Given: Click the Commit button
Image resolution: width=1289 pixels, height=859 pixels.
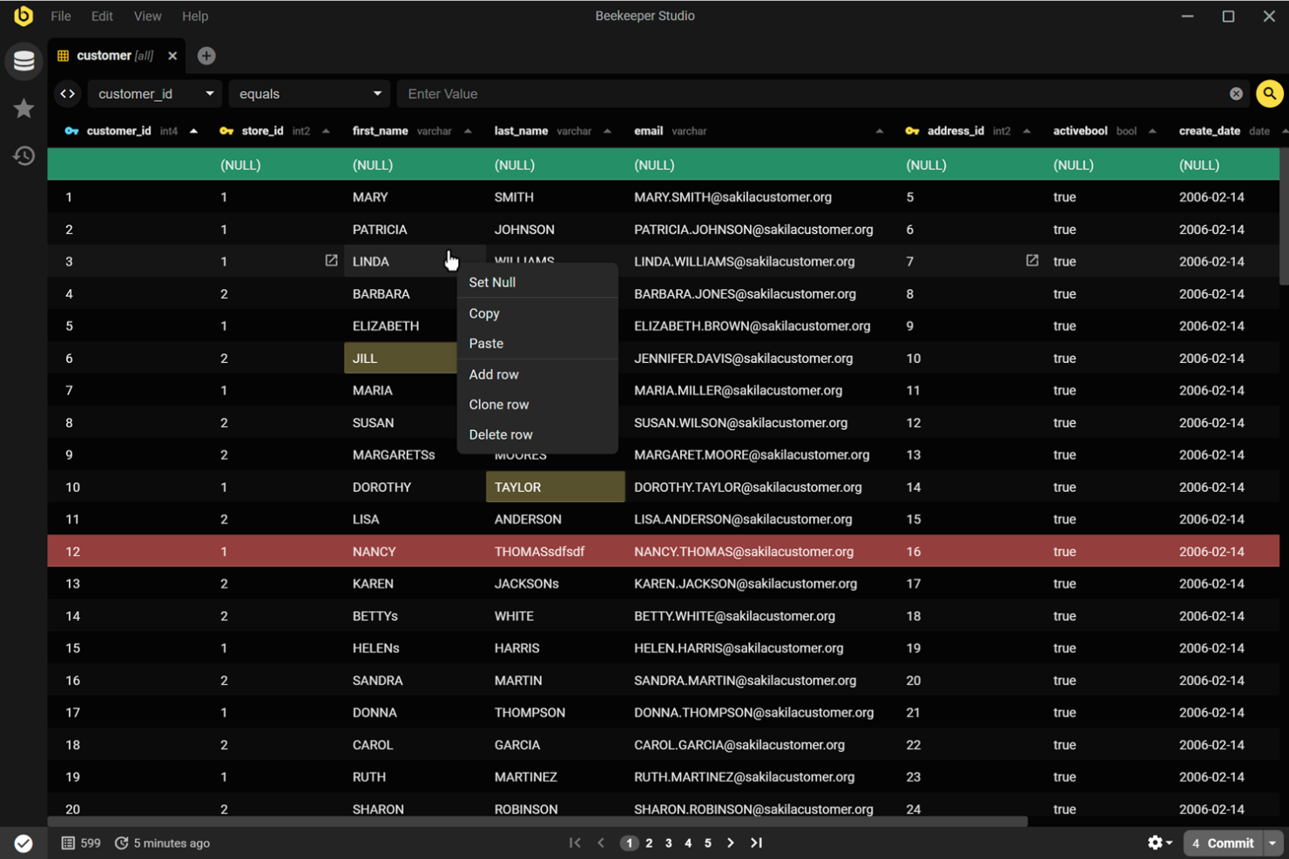Looking at the screenshot, I should (x=1223, y=842).
